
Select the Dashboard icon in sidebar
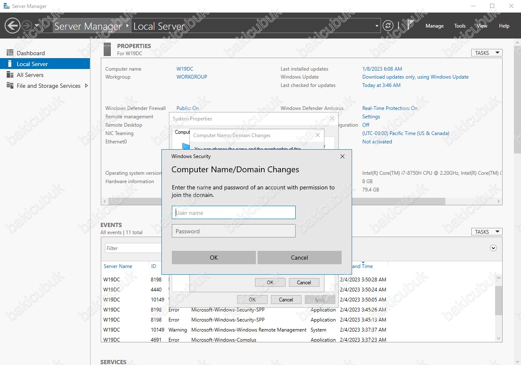click(10, 53)
